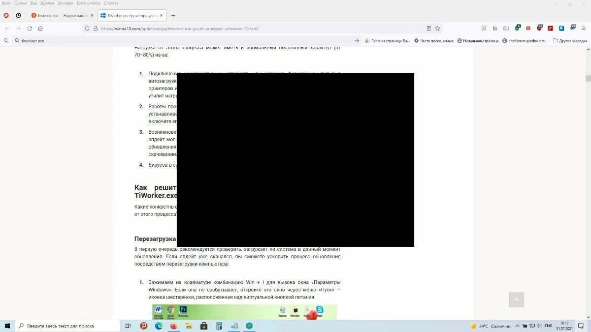Open File Explorer from the taskbar
The width and height of the screenshot is (591, 332).
[x=189, y=326]
